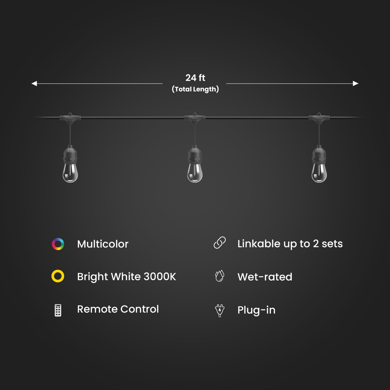Click the Bright White 3000K text
This screenshot has width=390, height=390.
pos(127,277)
